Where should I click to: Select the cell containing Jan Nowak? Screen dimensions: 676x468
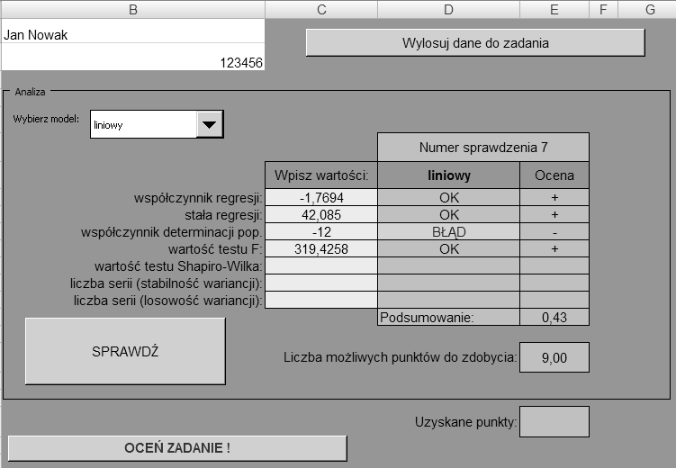(x=133, y=35)
